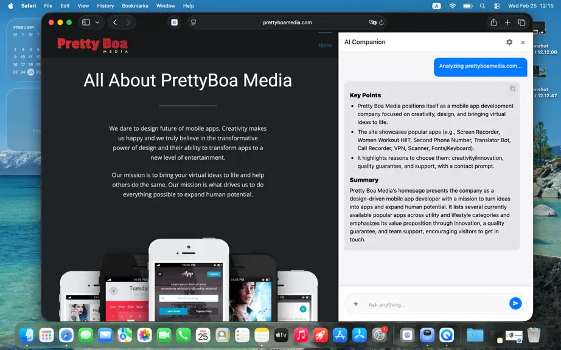The width and height of the screenshot is (561, 350).
Task: Focus the 'Ask anything...' input field
Action: [434, 304]
